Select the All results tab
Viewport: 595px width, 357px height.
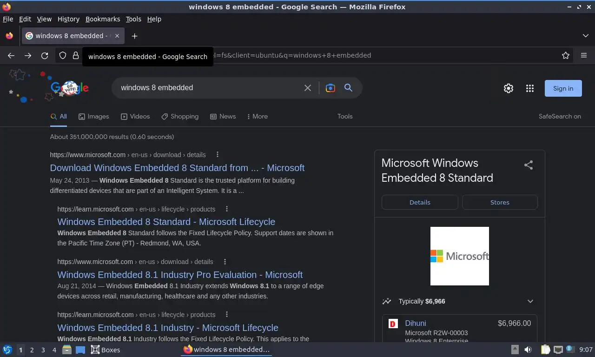point(59,117)
